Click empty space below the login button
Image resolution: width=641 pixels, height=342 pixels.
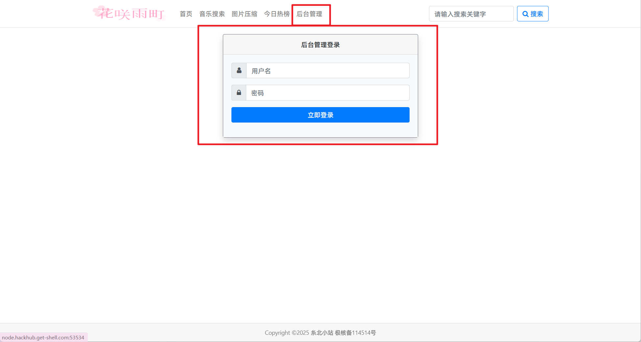[320, 130]
